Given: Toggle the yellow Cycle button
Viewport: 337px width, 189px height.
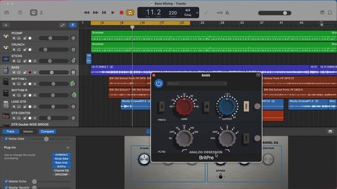Looking at the screenshot, I should point(130,13).
